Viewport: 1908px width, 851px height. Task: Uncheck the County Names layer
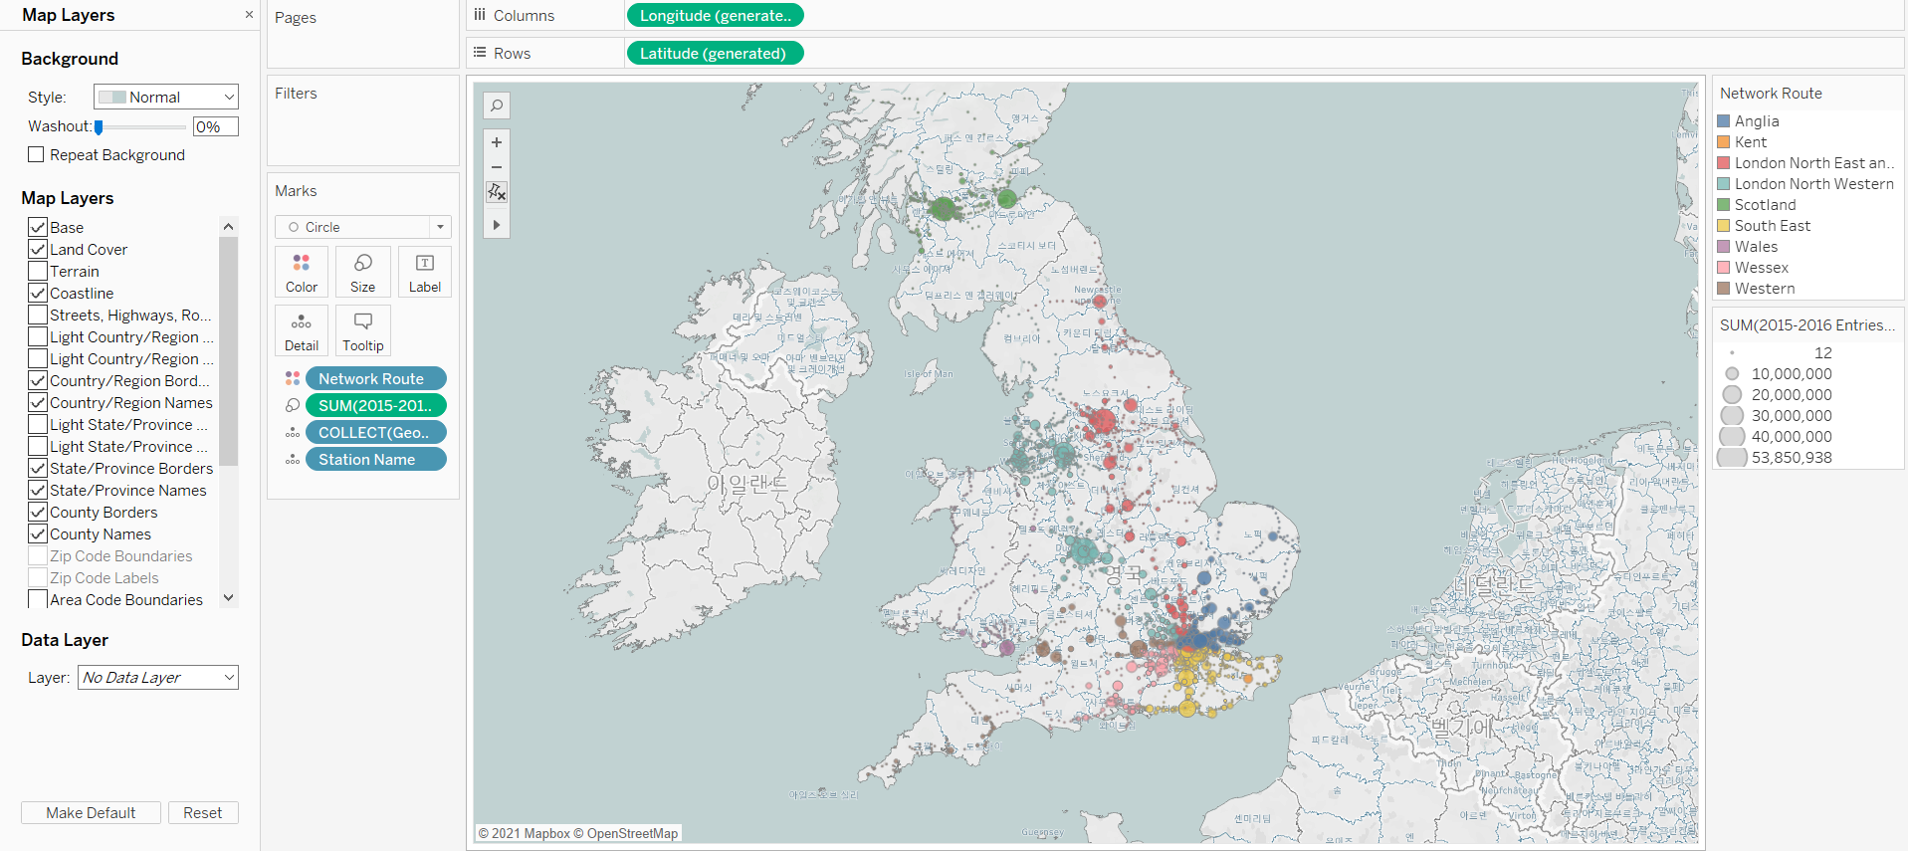coord(38,533)
